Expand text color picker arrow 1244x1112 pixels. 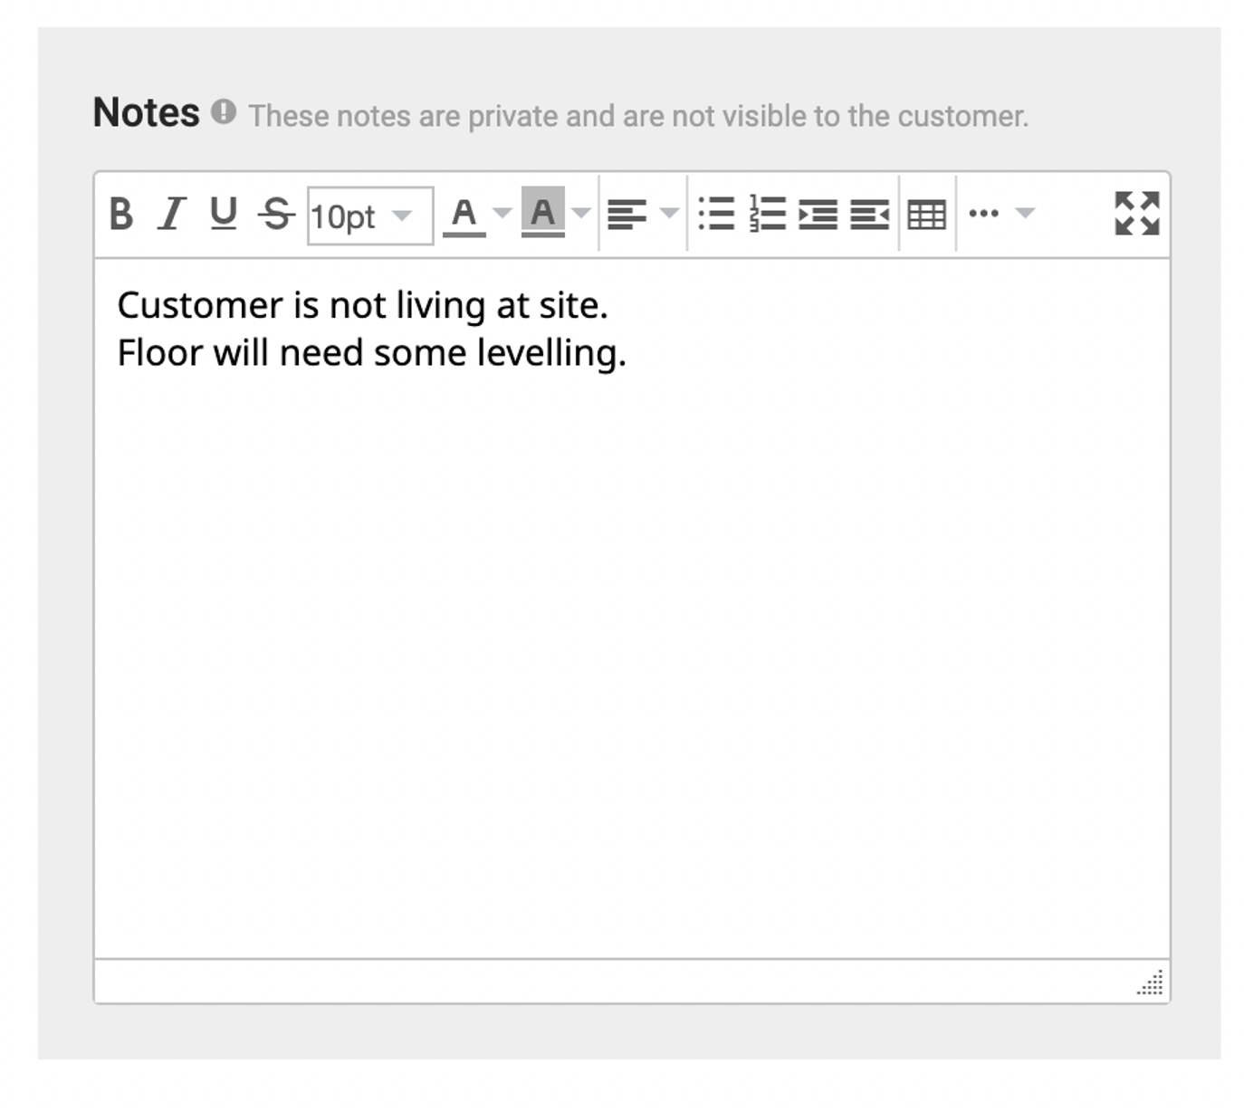pyautogui.click(x=502, y=214)
